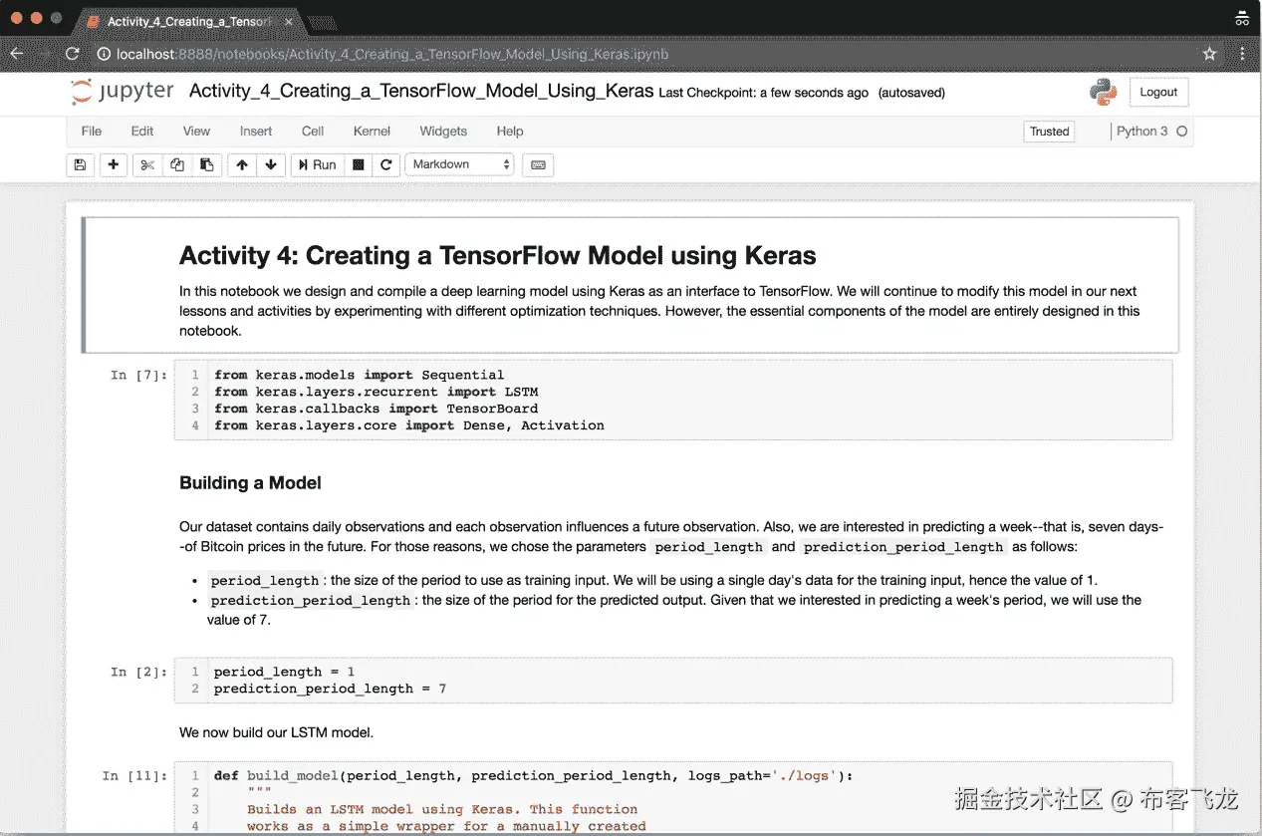Screen dimensions: 1262x836
Task: Open the View menu
Action: click(196, 131)
